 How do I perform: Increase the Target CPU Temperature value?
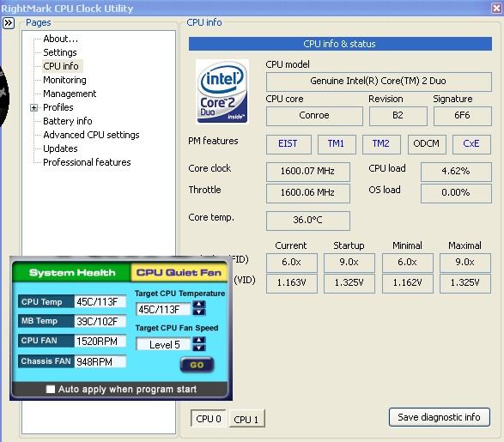tap(199, 304)
